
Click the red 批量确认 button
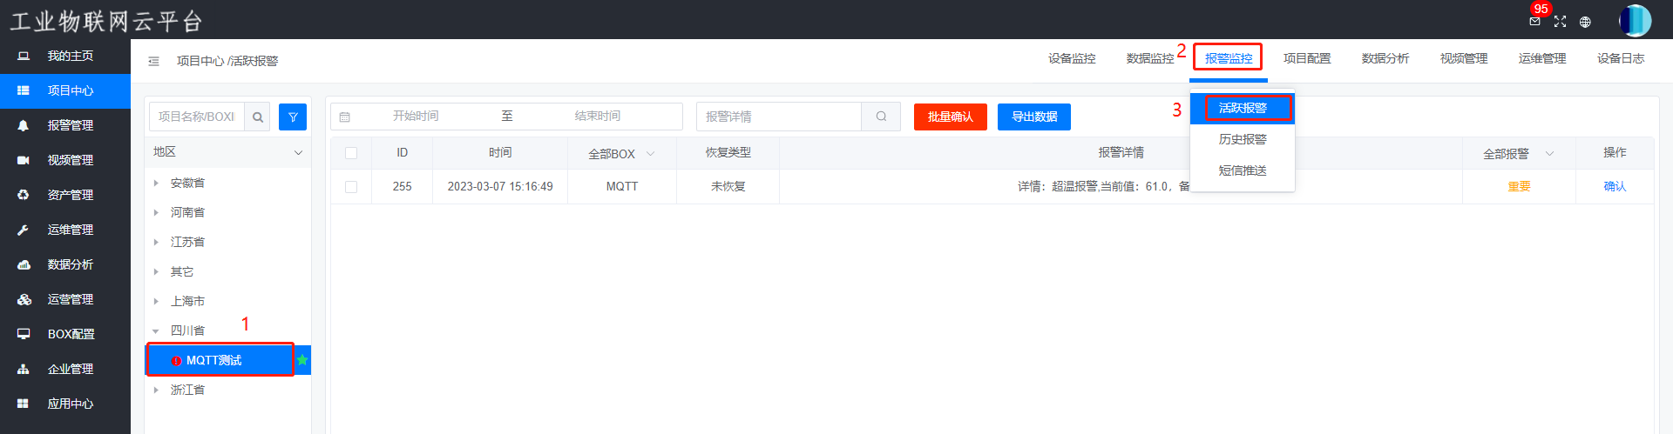coord(950,117)
